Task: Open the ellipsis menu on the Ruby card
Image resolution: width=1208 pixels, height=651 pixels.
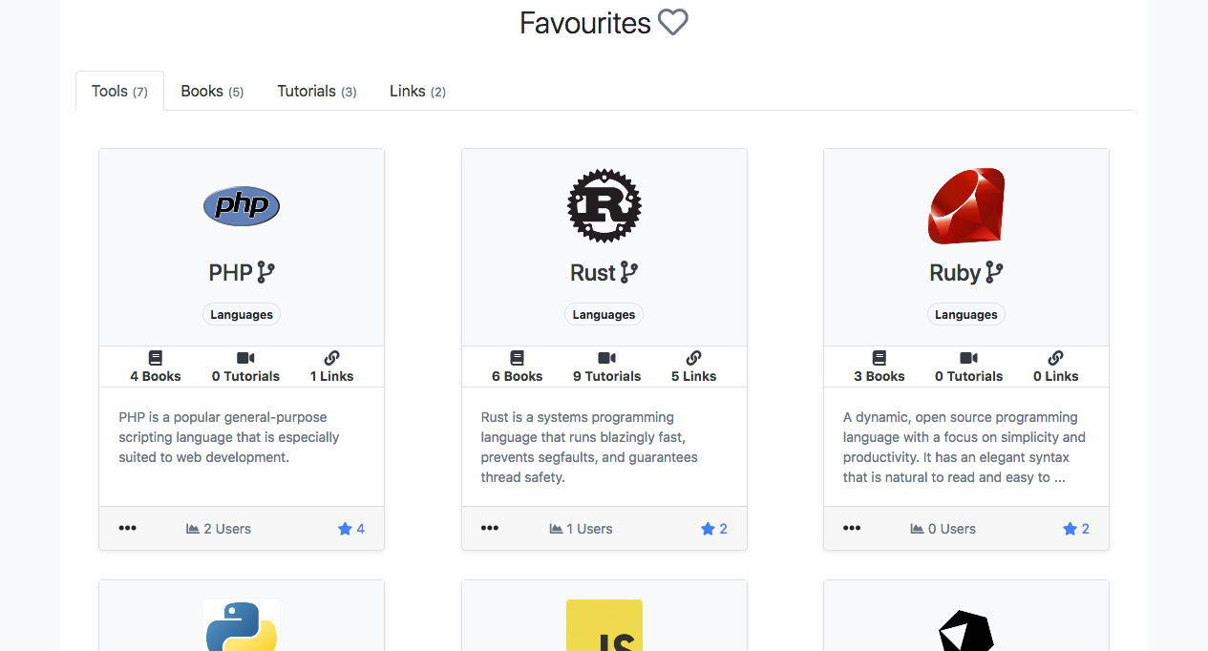Action: tap(852, 528)
